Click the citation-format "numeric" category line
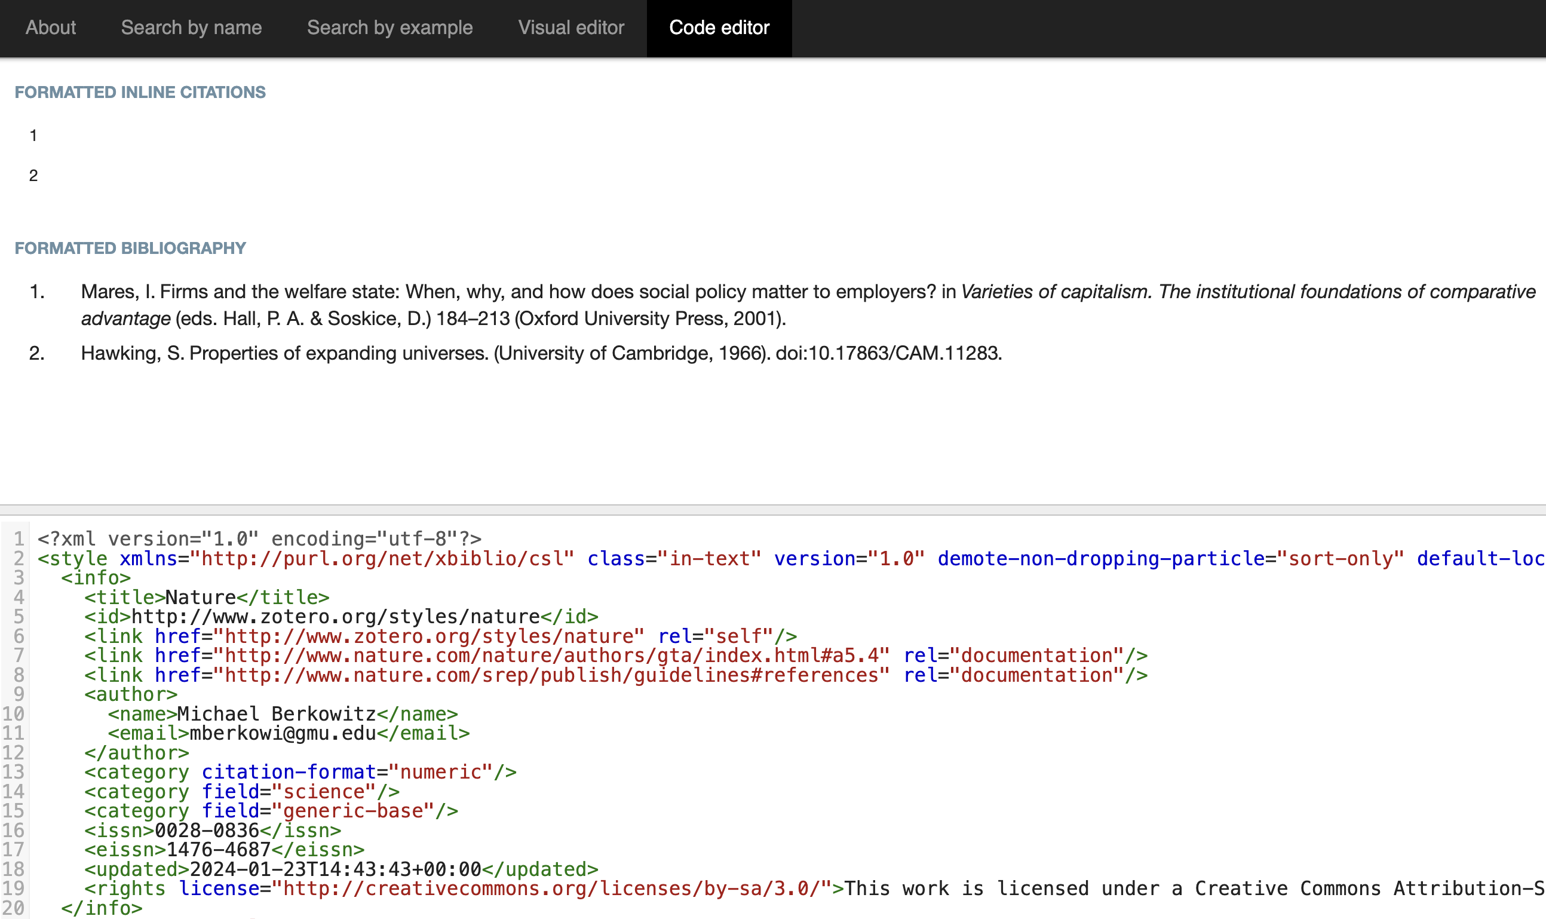Viewport: 1546px width, 919px height. (x=300, y=772)
